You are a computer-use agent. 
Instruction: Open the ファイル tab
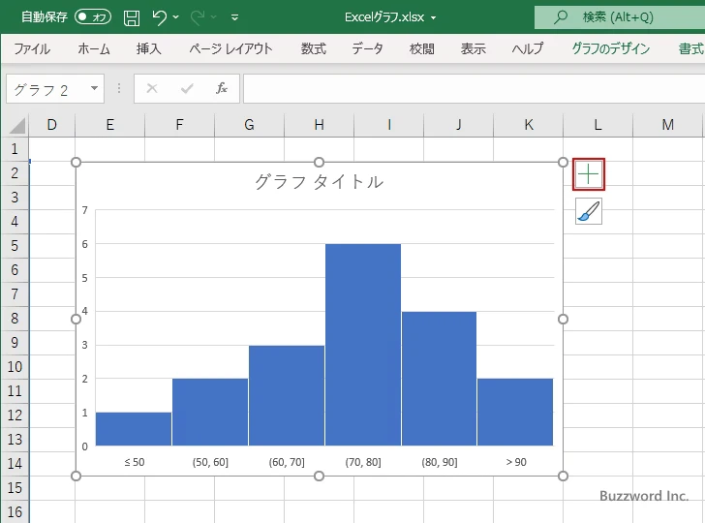tap(32, 48)
